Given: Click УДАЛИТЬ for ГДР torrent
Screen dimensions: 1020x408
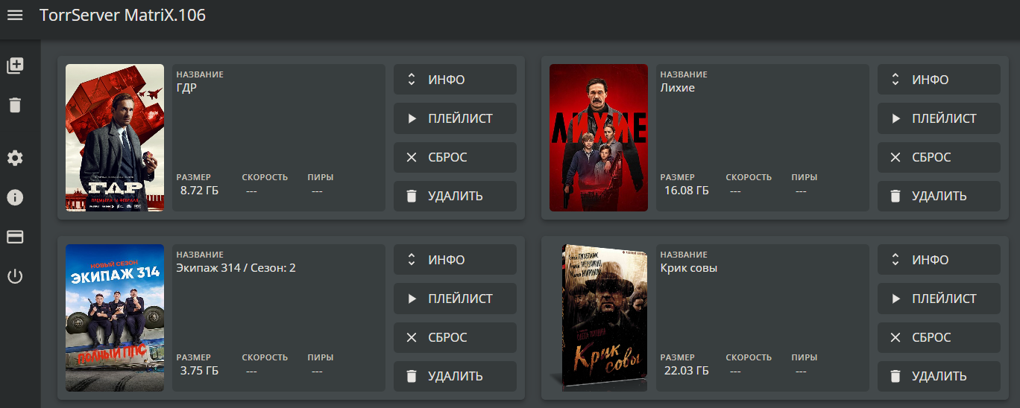Looking at the screenshot, I should pos(455,196).
